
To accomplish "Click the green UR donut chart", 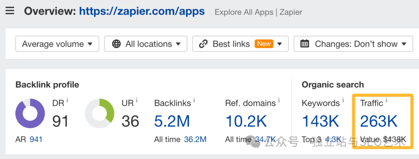I will [100, 113].
